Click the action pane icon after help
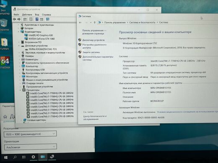 click(x=42, y=19)
